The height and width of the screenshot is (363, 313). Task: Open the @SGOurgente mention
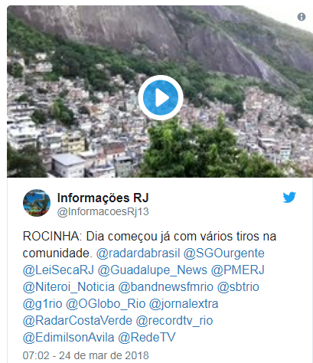click(223, 253)
